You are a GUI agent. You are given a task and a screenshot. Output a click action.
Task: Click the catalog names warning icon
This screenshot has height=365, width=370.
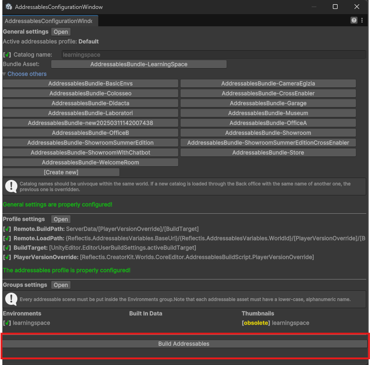coord(11,186)
